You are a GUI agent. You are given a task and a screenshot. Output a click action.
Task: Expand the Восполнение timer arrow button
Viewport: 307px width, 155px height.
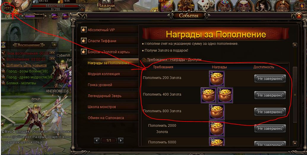tap(52, 58)
